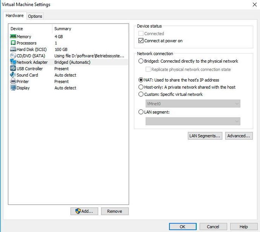Select the LAN segment radio option
Viewport: 260px width, 232px height.
click(x=141, y=112)
